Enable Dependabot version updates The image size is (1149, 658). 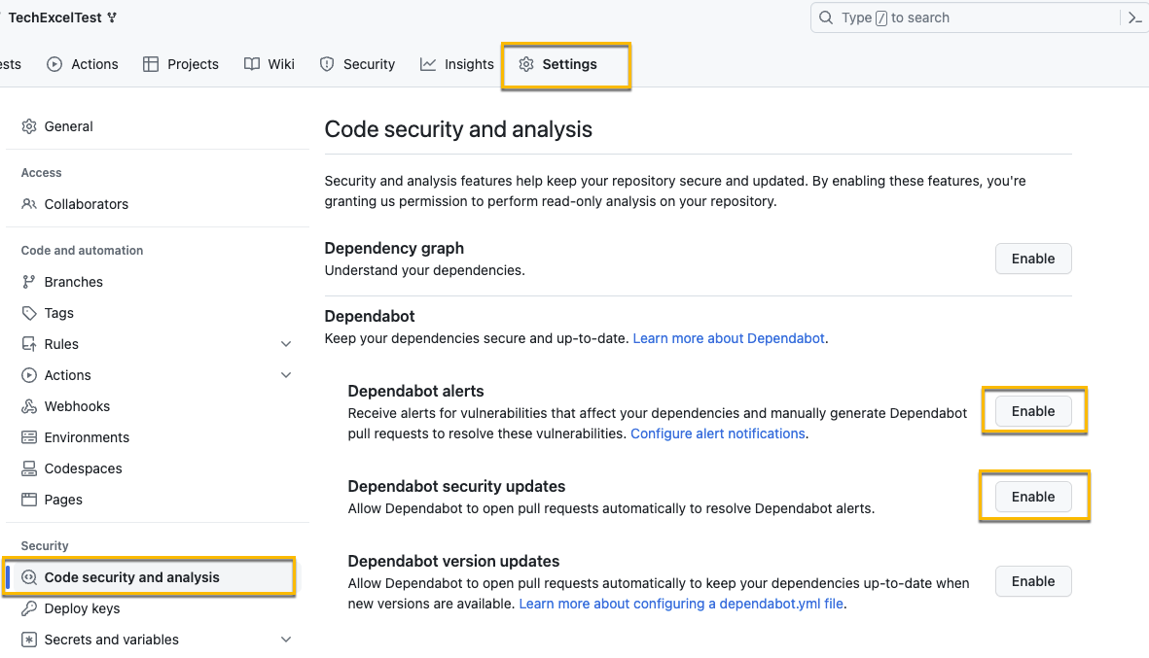[1032, 581]
